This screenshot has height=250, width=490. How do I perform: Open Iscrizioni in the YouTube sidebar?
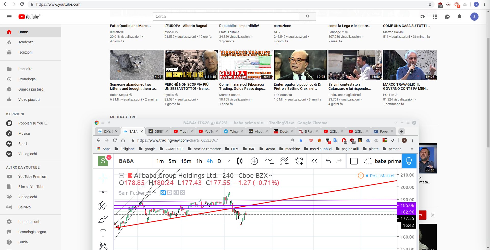point(31,52)
